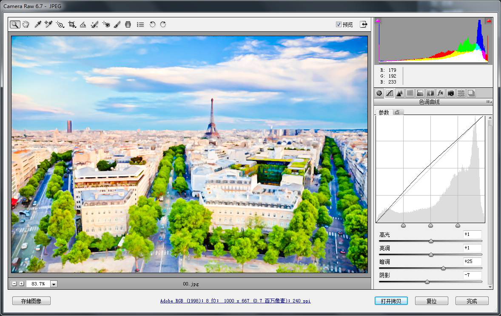Open the Tone Curve panel icon
Screen dimensions: 501x316
click(390, 93)
